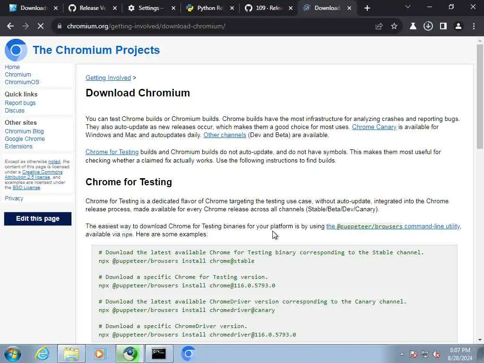This screenshot has height=363, width=484.
Task: Open the tab search chevron
Action: [408, 7]
